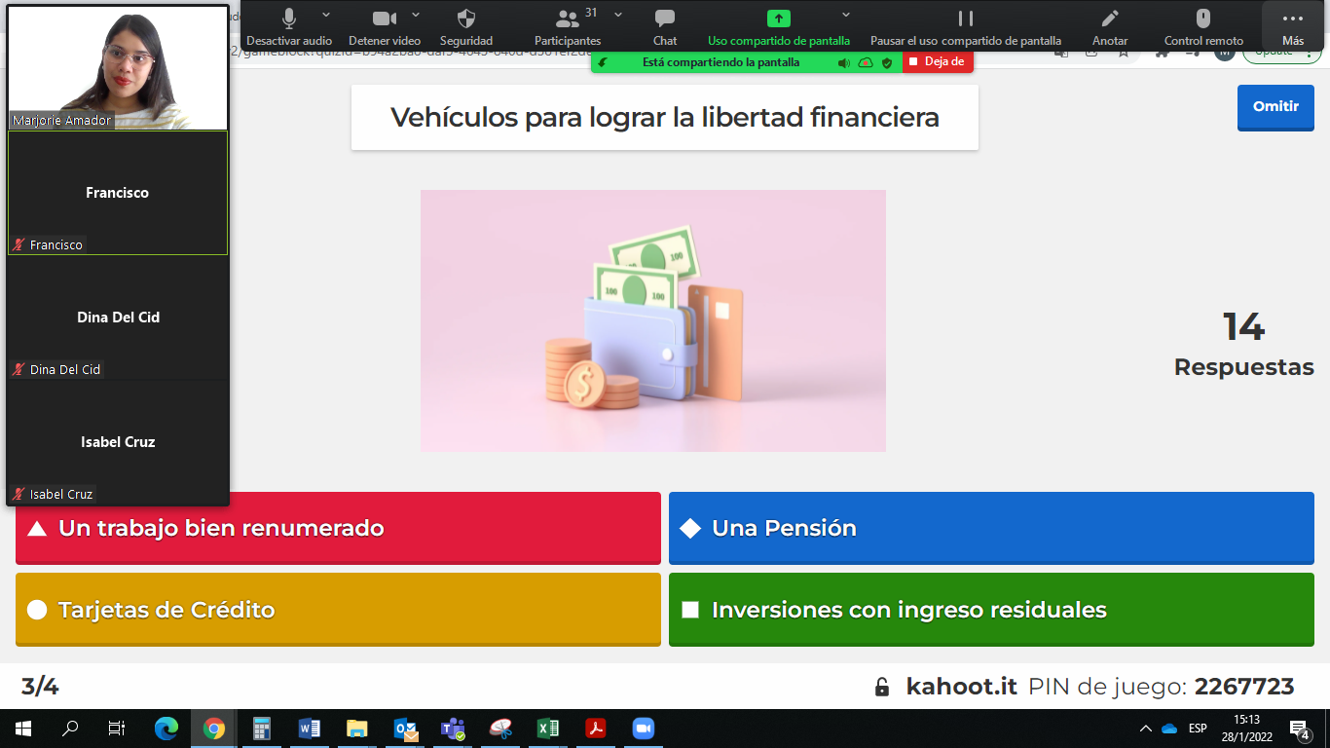Select answer Una Pensión
Screen dimensions: 1330x748
(x=991, y=528)
